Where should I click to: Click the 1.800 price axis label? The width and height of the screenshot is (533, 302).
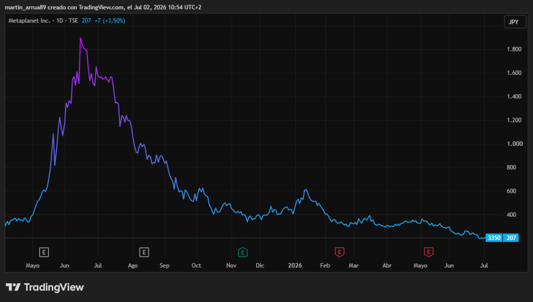tap(514, 49)
